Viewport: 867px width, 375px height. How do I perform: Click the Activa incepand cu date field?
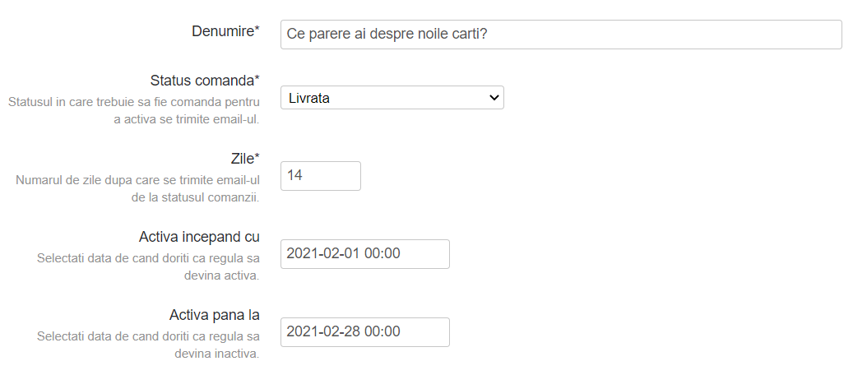pos(364,254)
